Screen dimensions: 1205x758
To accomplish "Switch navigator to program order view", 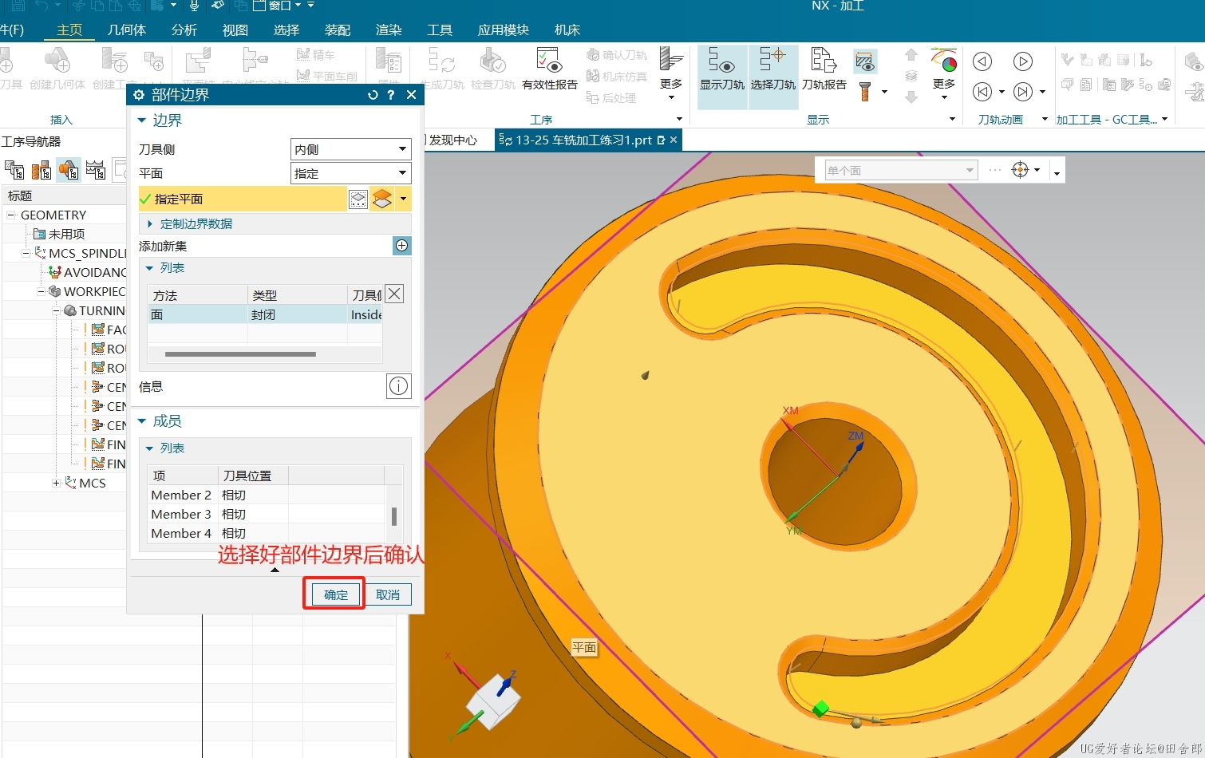I will [x=14, y=170].
